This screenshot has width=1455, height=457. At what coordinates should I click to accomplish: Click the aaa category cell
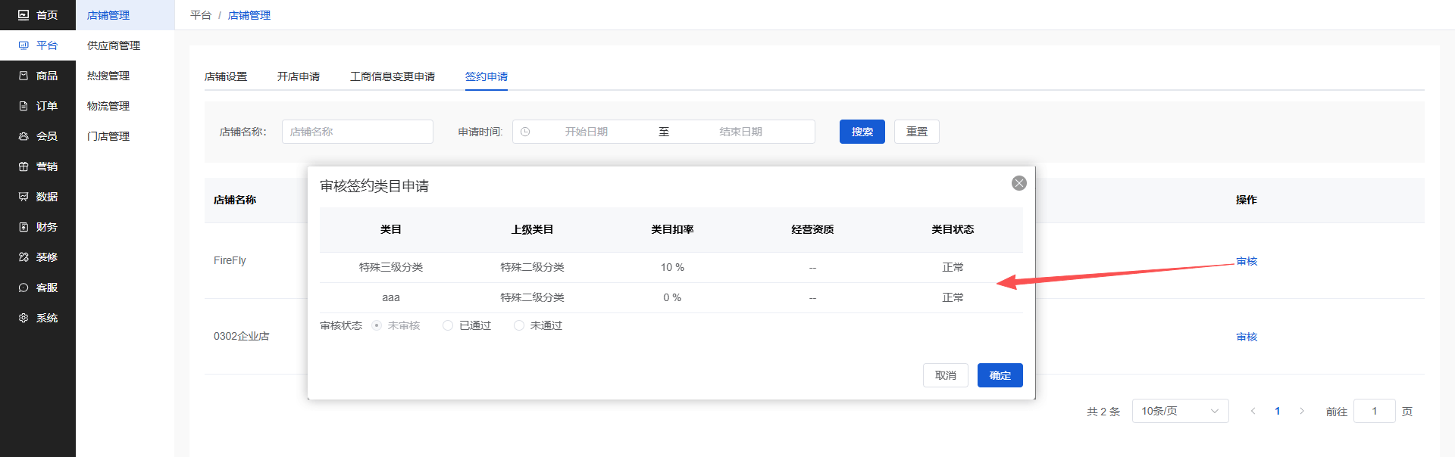(x=391, y=297)
